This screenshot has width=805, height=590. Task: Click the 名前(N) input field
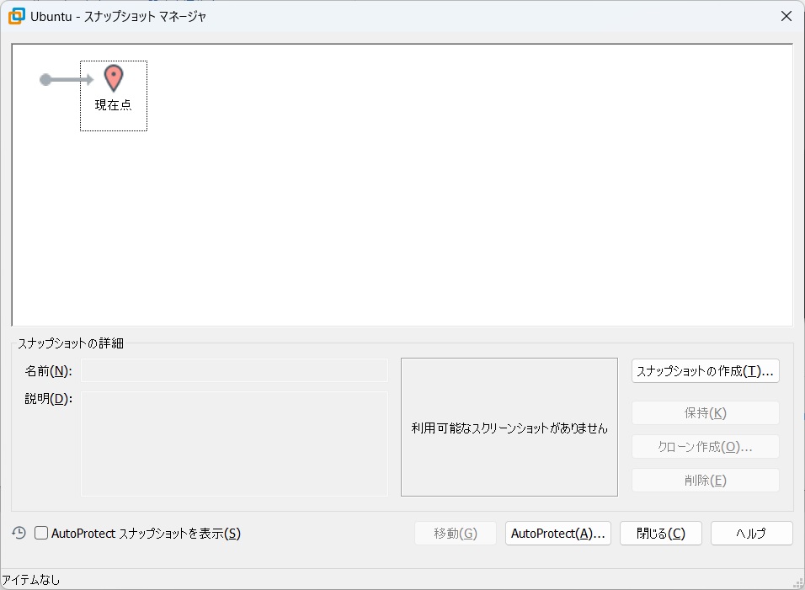pos(234,369)
